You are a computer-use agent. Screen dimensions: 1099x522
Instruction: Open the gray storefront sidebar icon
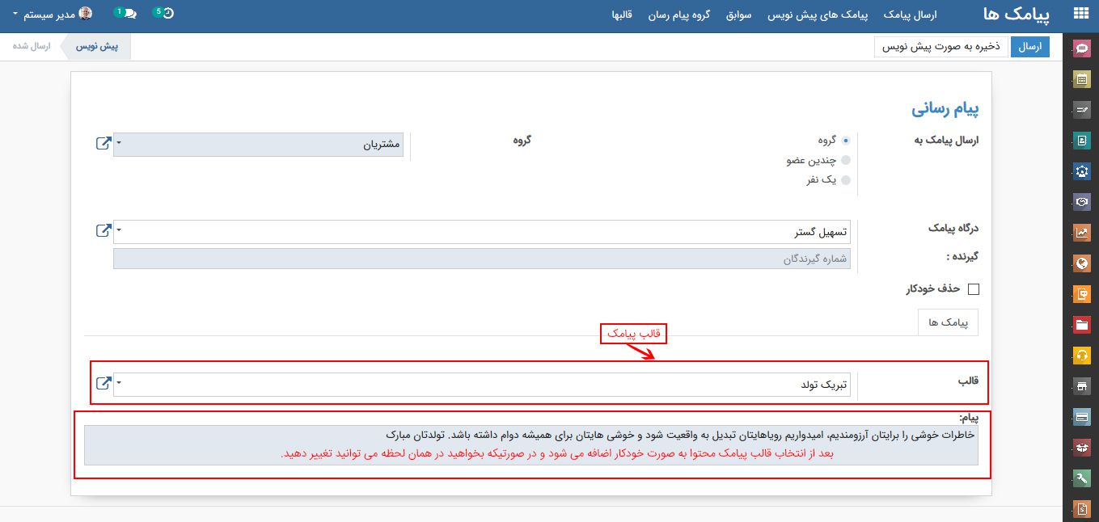coord(1082,386)
